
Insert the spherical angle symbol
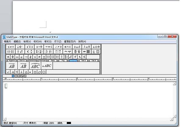[17, 72]
